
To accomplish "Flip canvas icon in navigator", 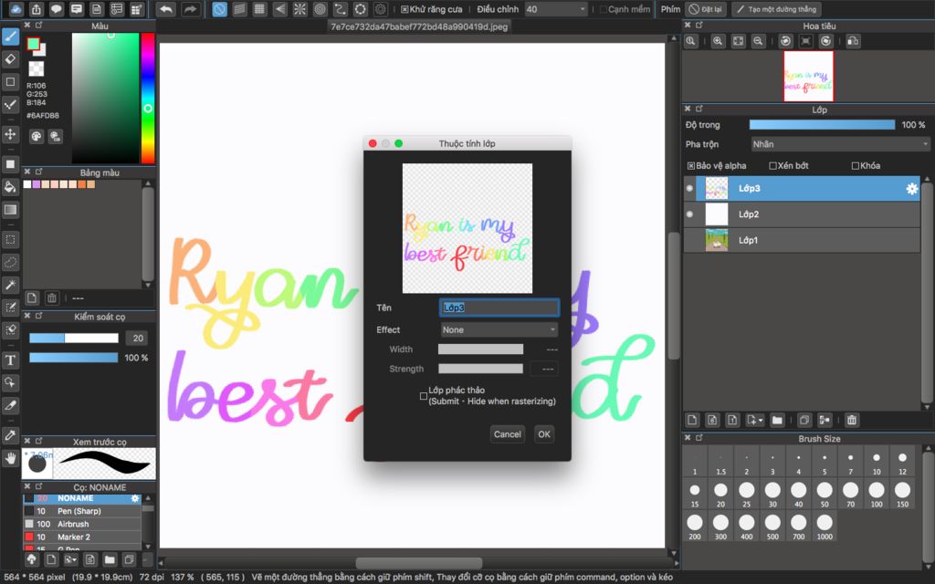I will pyautogui.click(x=854, y=41).
